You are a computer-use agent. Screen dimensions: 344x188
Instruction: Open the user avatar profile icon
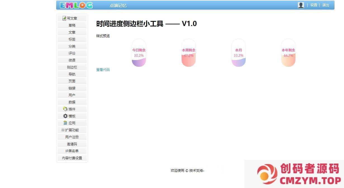(301, 5)
